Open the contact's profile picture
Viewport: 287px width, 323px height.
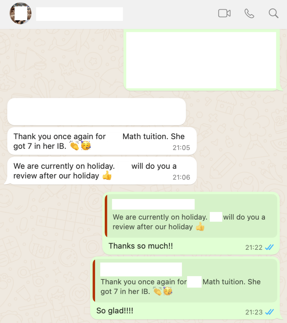21,13
